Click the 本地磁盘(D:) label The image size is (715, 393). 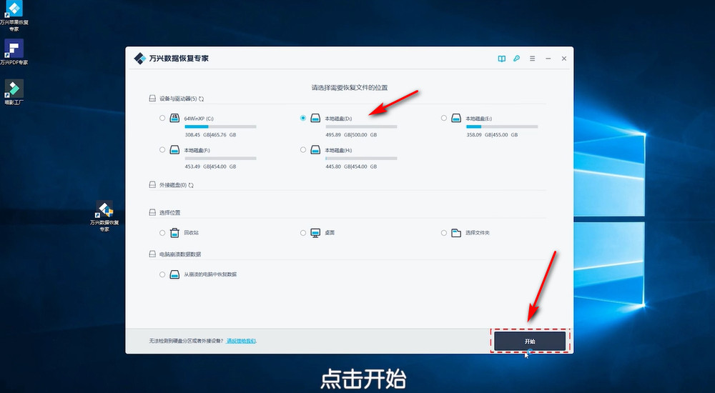click(x=338, y=119)
